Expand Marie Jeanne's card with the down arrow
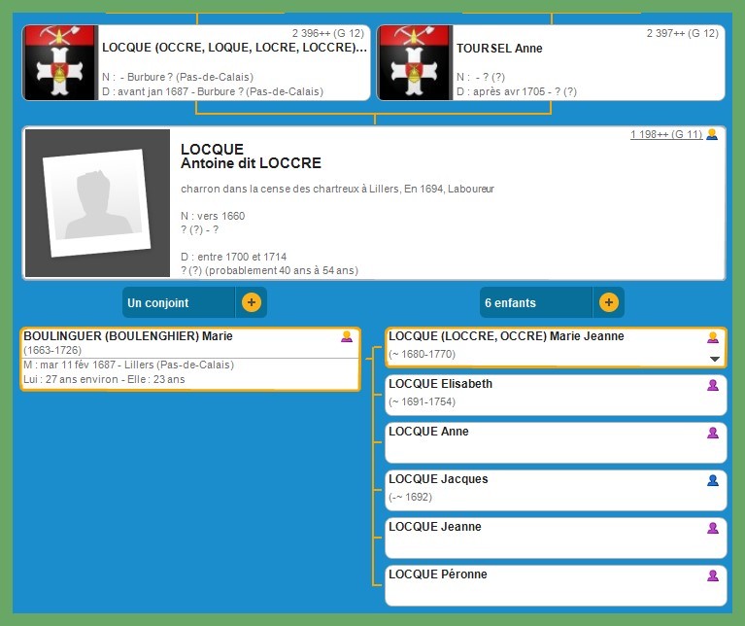Image resolution: width=745 pixels, height=626 pixels. 715,359
